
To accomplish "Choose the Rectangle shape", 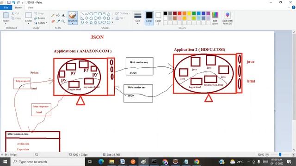I will point(96,14).
